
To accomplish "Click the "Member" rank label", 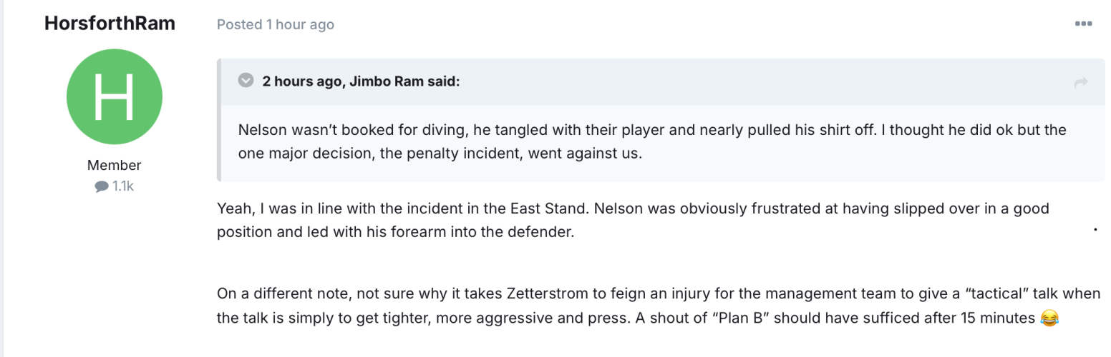I will (115, 165).
